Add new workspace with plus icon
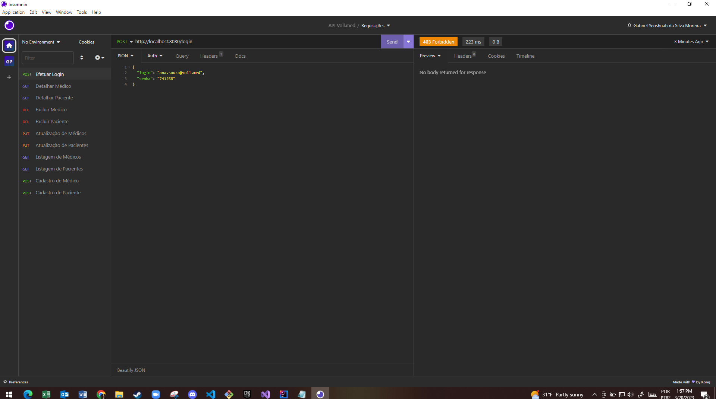The height and width of the screenshot is (399, 716). click(x=9, y=77)
